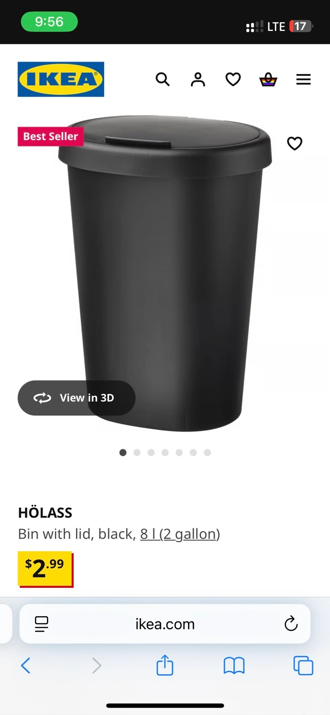Tap the black bin product image

click(x=165, y=273)
